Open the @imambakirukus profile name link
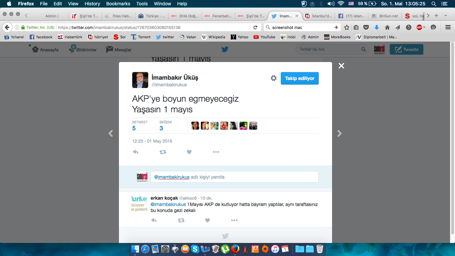This screenshot has width=455, height=256. pyautogui.click(x=175, y=78)
